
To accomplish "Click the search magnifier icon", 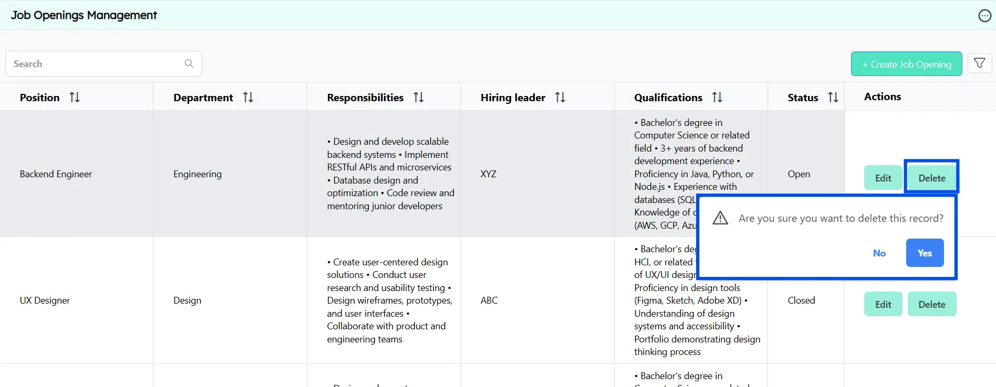I will coord(189,63).
